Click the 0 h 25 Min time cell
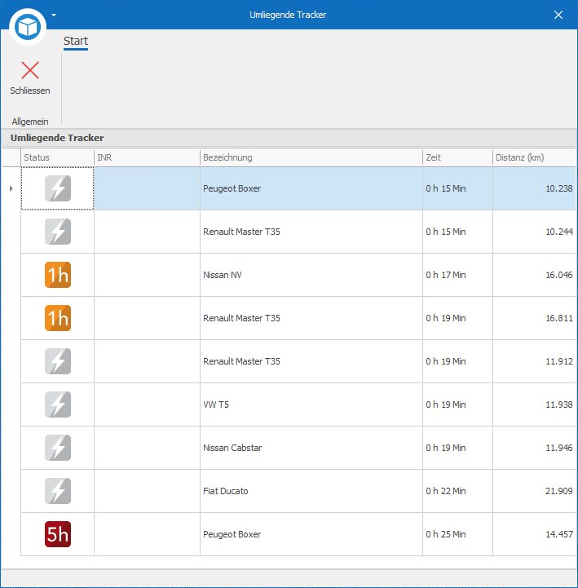 tap(457, 534)
